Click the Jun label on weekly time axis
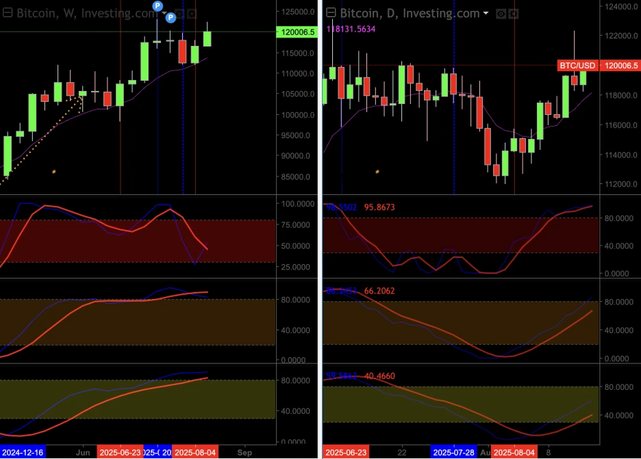Screen dimensions: 641x459 (83, 452)
